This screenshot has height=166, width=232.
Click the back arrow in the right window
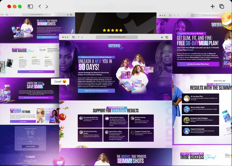point(175,15)
